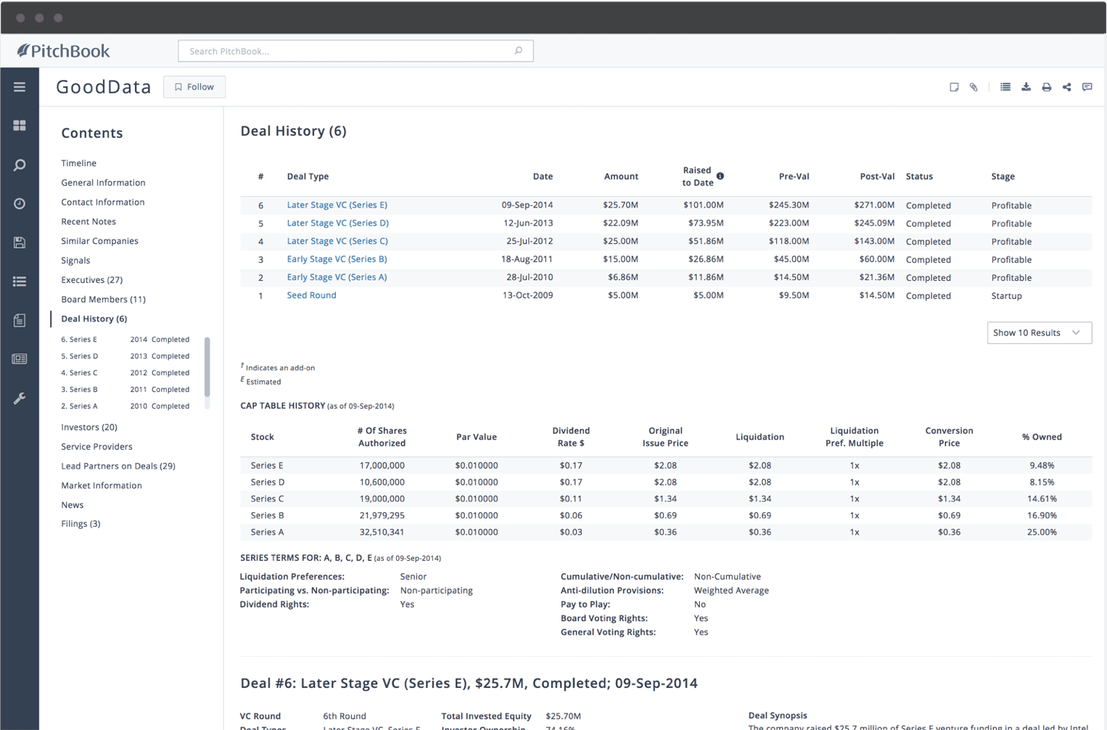Open Later Stage VC (Series E) deal
Viewport: 1107px width, 730px height.
337,205
